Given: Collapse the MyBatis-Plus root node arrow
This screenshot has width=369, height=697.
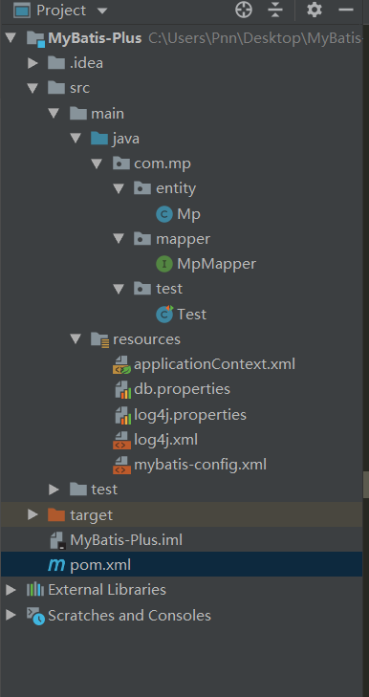Looking at the screenshot, I should [x=11, y=38].
